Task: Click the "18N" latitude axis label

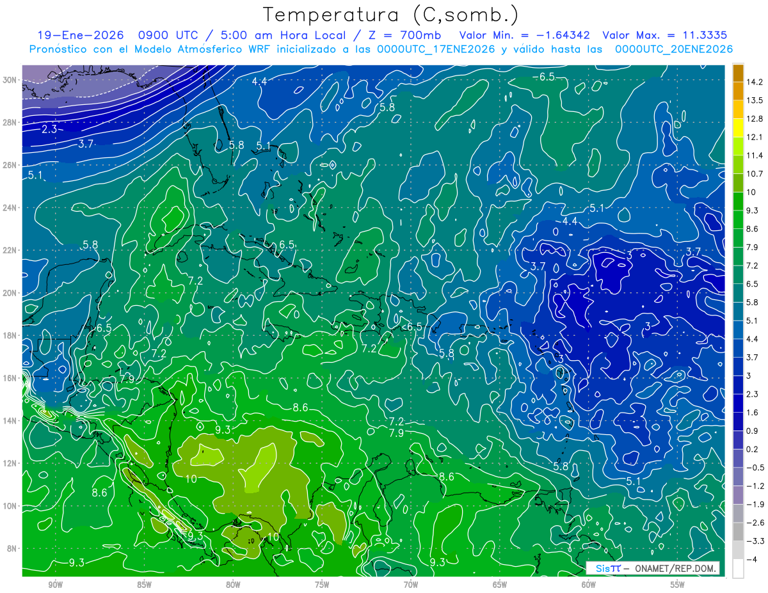Action: (x=11, y=335)
